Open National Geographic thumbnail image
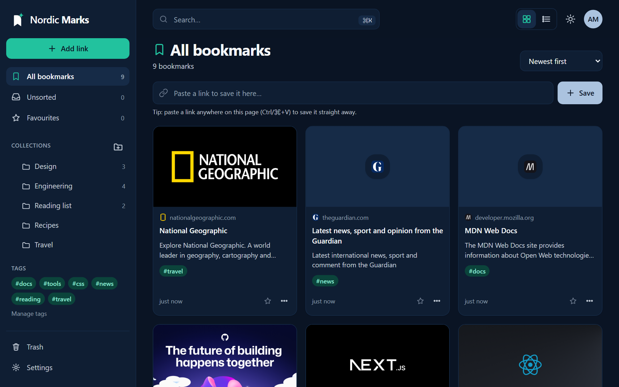Image resolution: width=619 pixels, height=387 pixels. [x=225, y=167]
